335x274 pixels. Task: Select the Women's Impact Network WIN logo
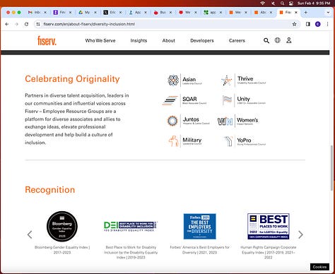(237, 121)
